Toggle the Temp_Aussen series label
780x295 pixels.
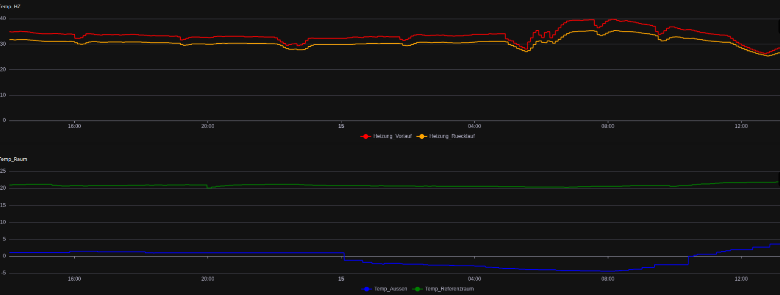(390, 289)
